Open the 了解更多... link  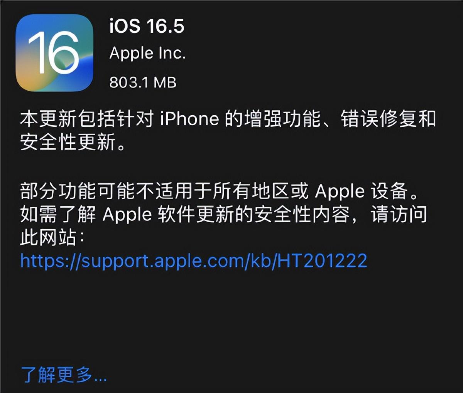tap(64, 375)
